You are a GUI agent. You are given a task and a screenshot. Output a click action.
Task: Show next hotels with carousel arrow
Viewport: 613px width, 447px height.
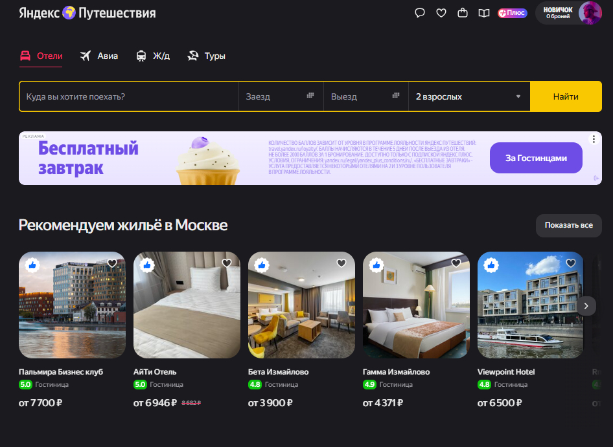pyautogui.click(x=586, y=306)
